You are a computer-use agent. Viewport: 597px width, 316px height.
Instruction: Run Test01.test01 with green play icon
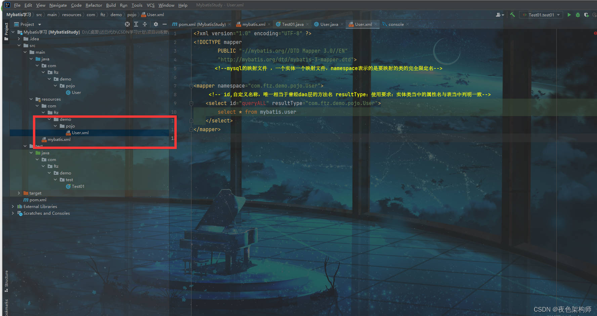pyautogui.click(x=569, y=15)
